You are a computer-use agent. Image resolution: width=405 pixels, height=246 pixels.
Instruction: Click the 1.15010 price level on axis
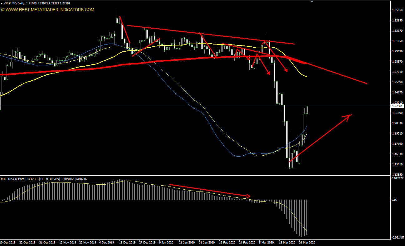coord(397,164)
